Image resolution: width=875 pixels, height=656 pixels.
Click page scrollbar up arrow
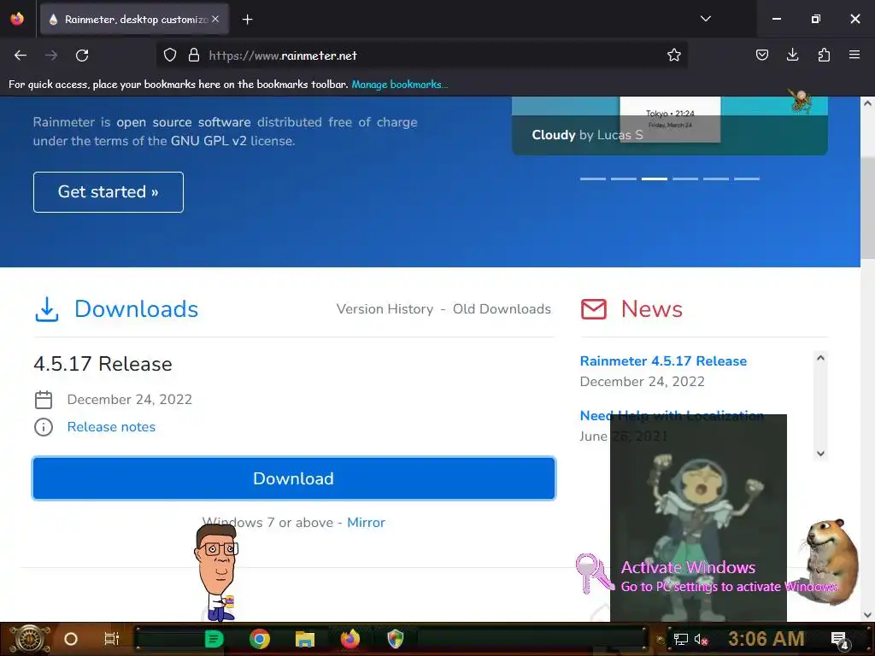click(867, 103)
